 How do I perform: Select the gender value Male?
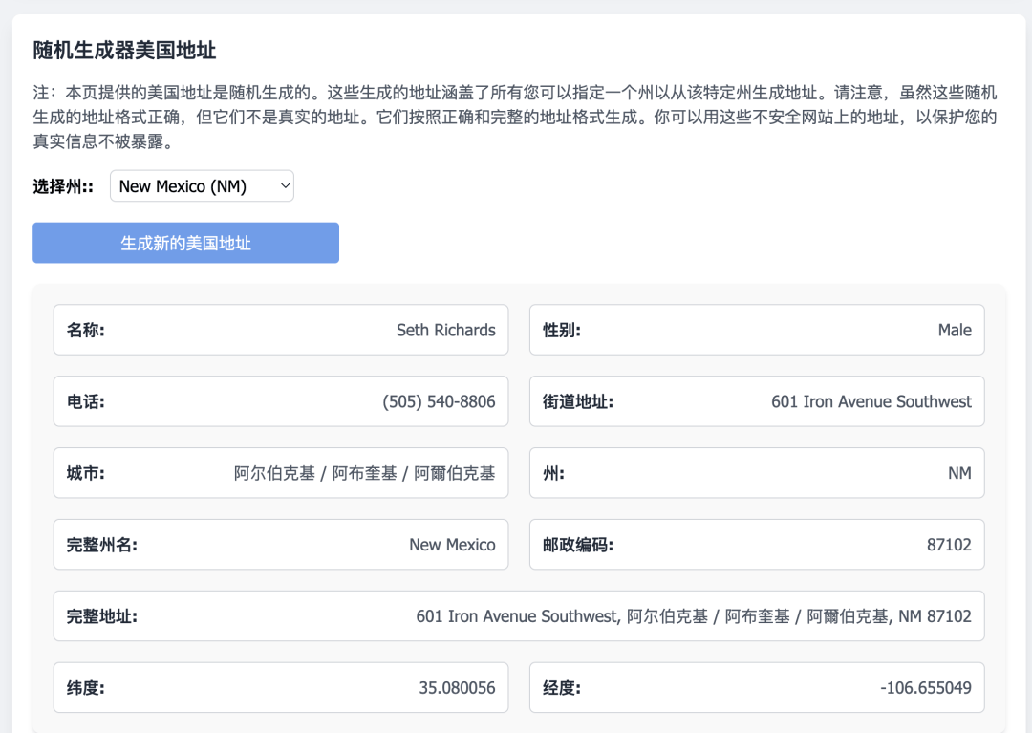click(954, 330)
